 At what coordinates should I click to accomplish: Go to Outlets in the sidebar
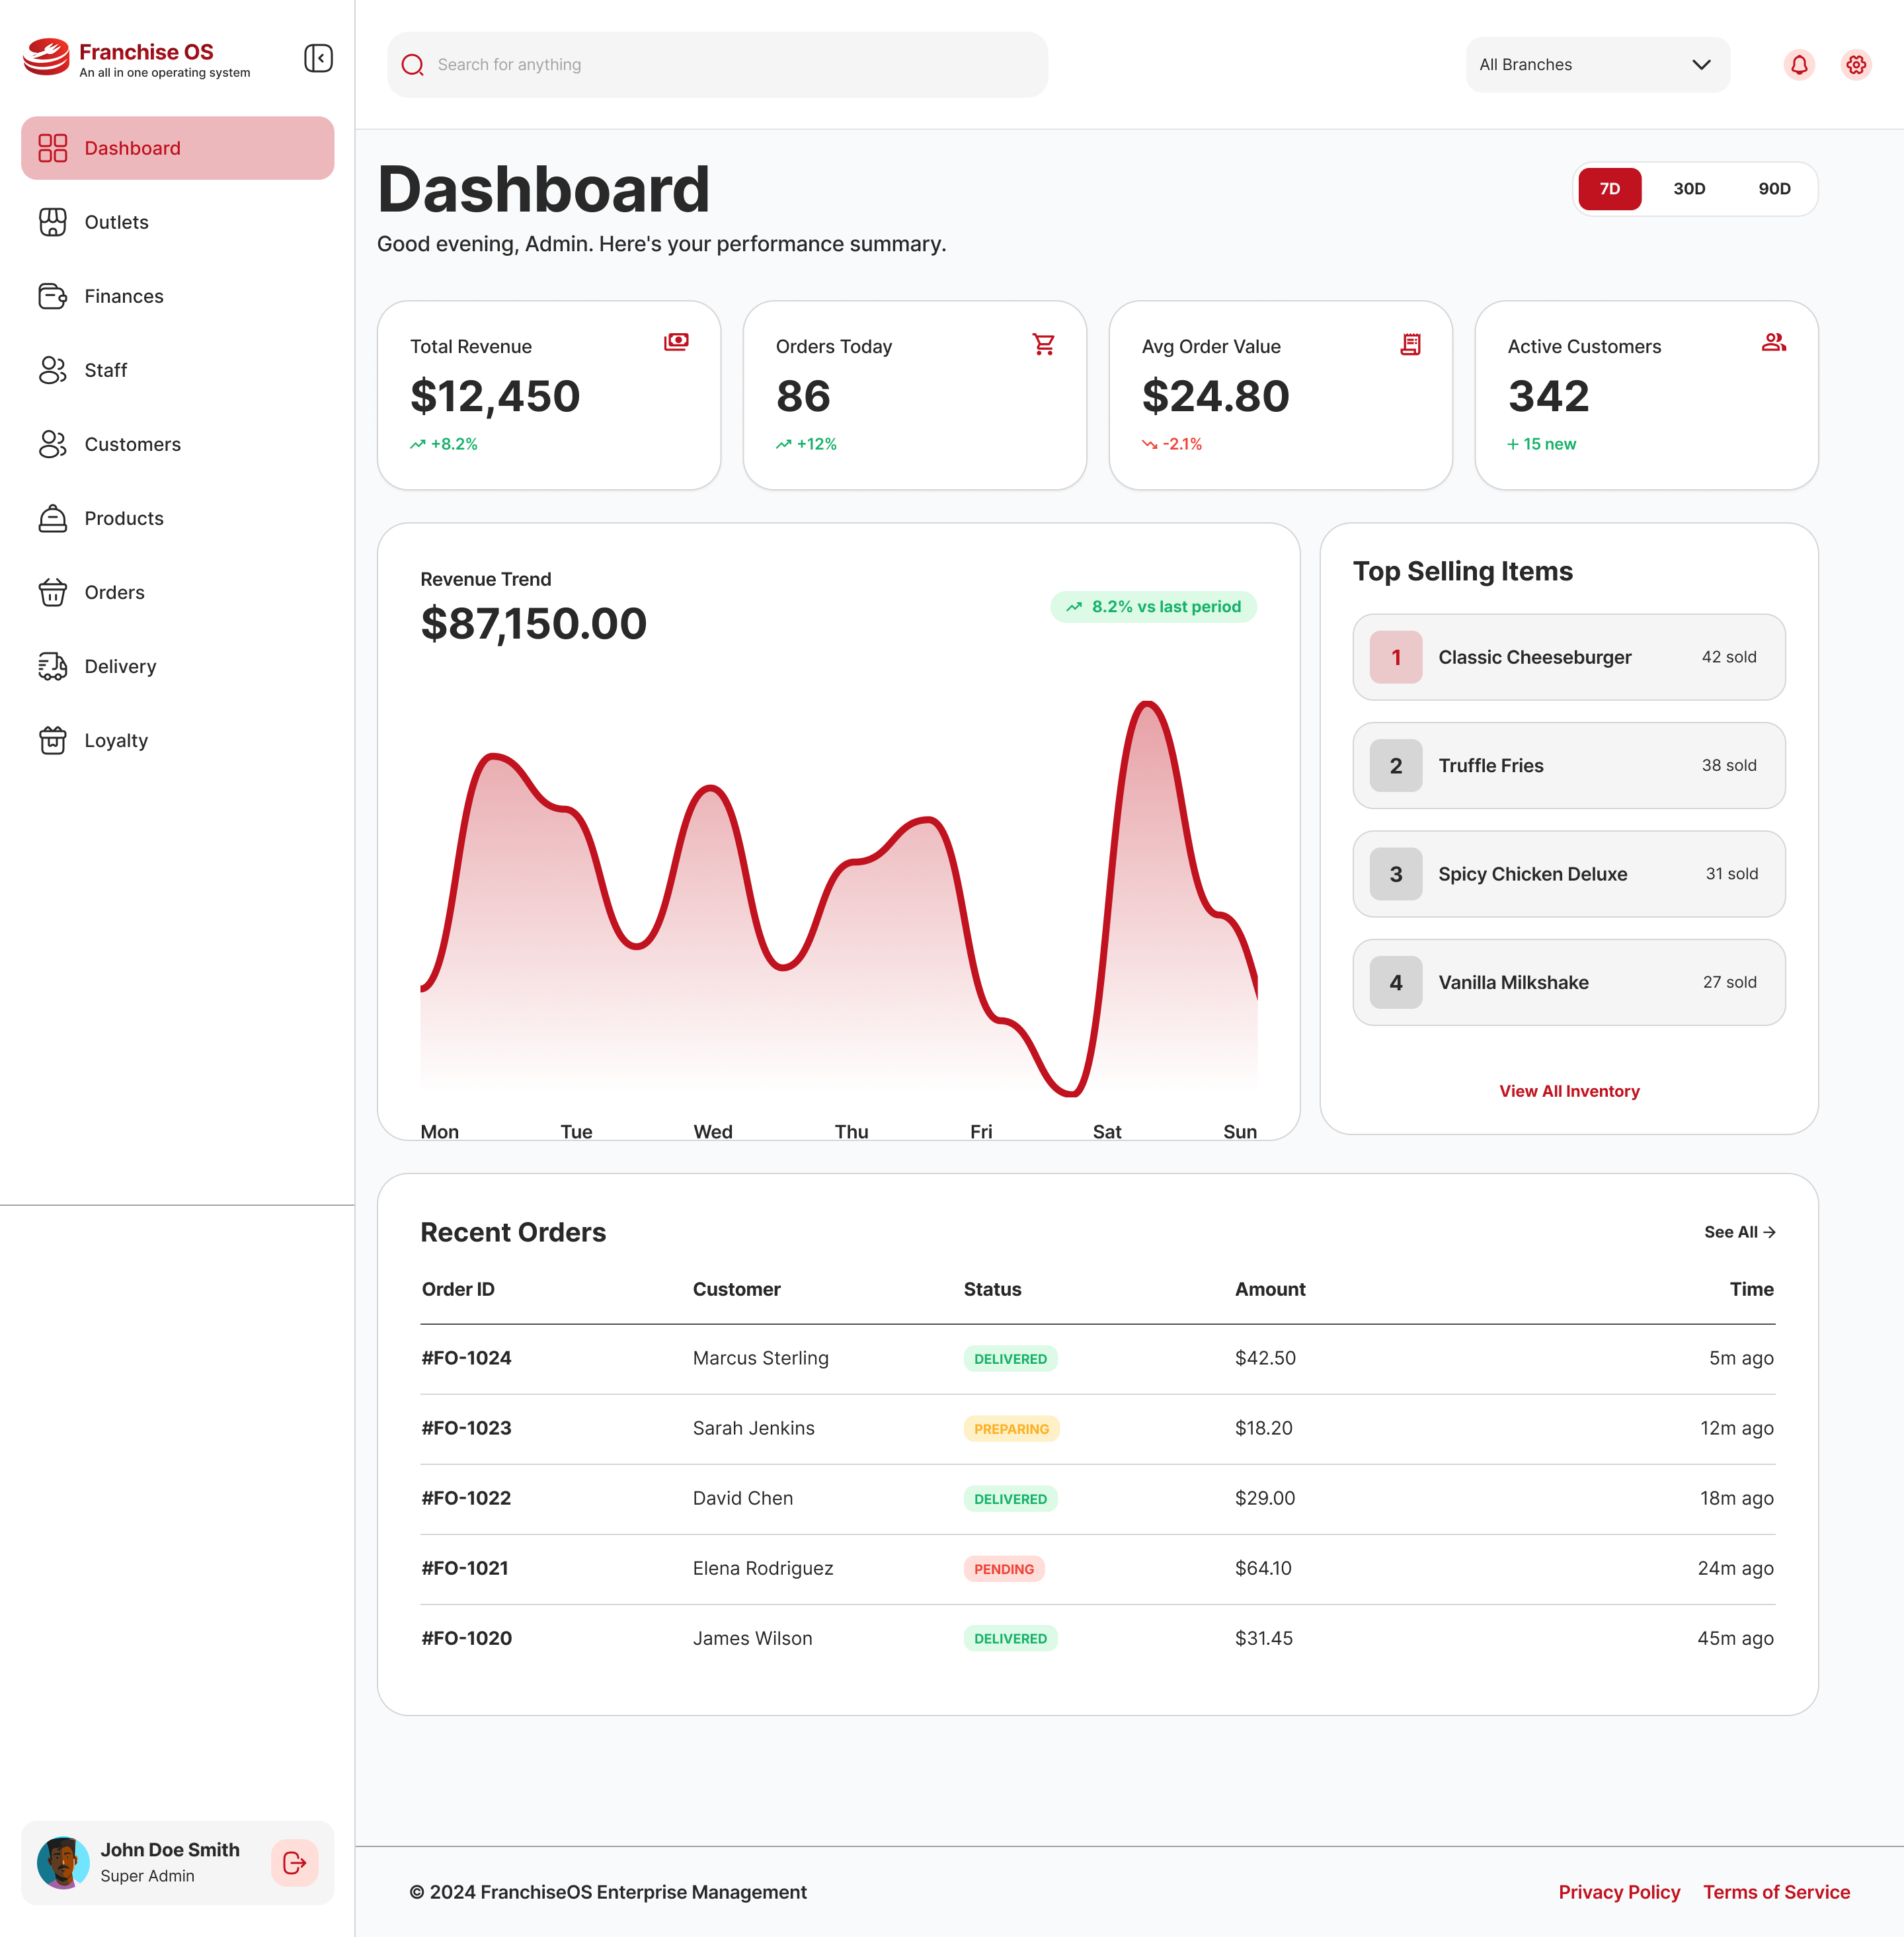point(116,222)
